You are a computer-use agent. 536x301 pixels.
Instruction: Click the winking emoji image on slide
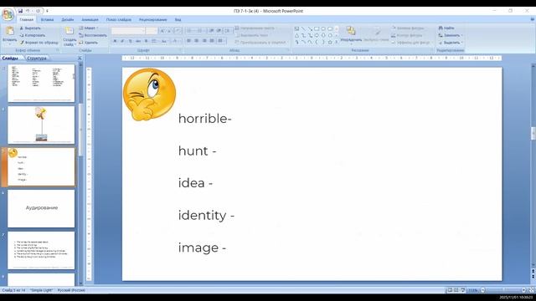point(149,94)
